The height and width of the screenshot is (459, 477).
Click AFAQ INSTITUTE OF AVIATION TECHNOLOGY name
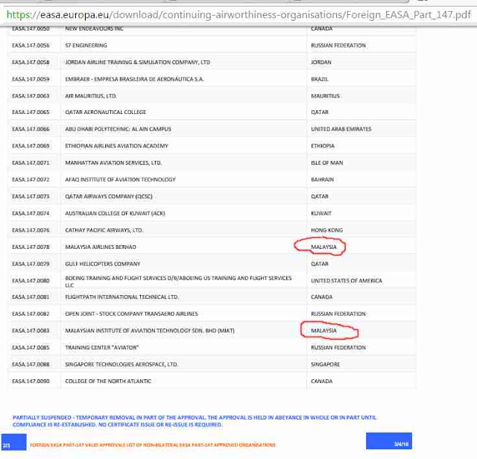click(120, 180)
